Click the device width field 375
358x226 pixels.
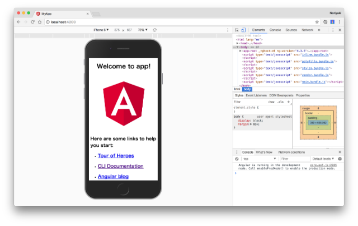pyautogui.click(x=117, y=30)
